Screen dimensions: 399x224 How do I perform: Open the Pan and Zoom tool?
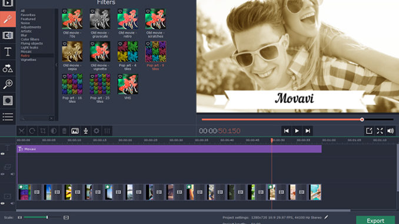point(8,84)
